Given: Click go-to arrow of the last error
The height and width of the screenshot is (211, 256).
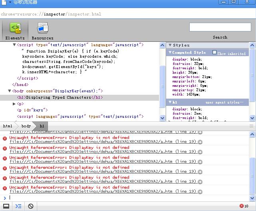Looking at the screenshot, I should 200,192.
